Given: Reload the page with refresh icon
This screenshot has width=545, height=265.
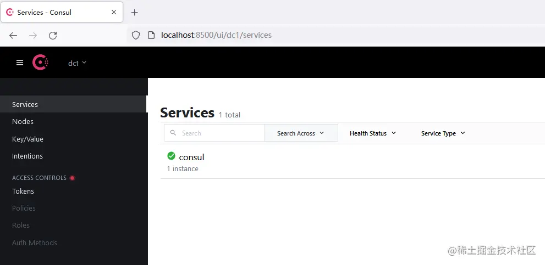Looking at the screenshot, I should click(53, 35).
